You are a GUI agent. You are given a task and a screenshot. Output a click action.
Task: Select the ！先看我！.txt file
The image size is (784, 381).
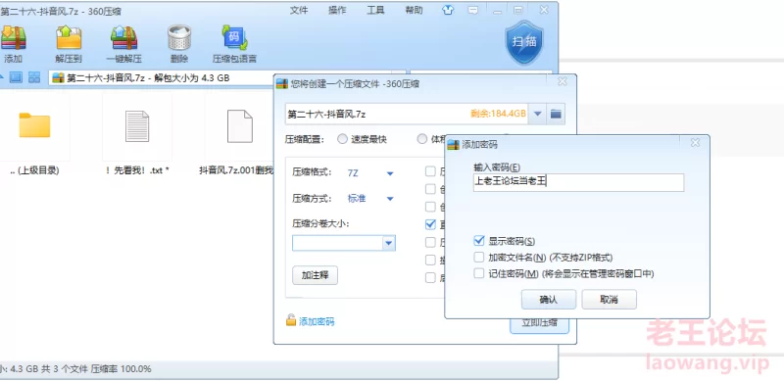137,126
